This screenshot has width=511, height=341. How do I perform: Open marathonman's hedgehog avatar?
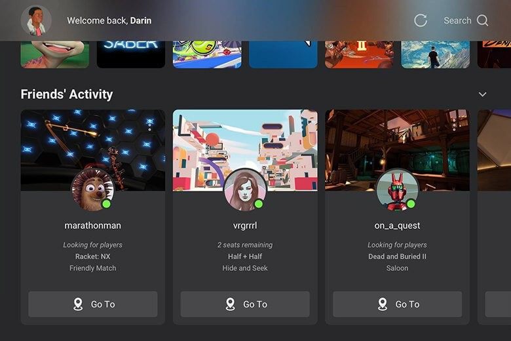pyautogui.click(x=93, y=190)
